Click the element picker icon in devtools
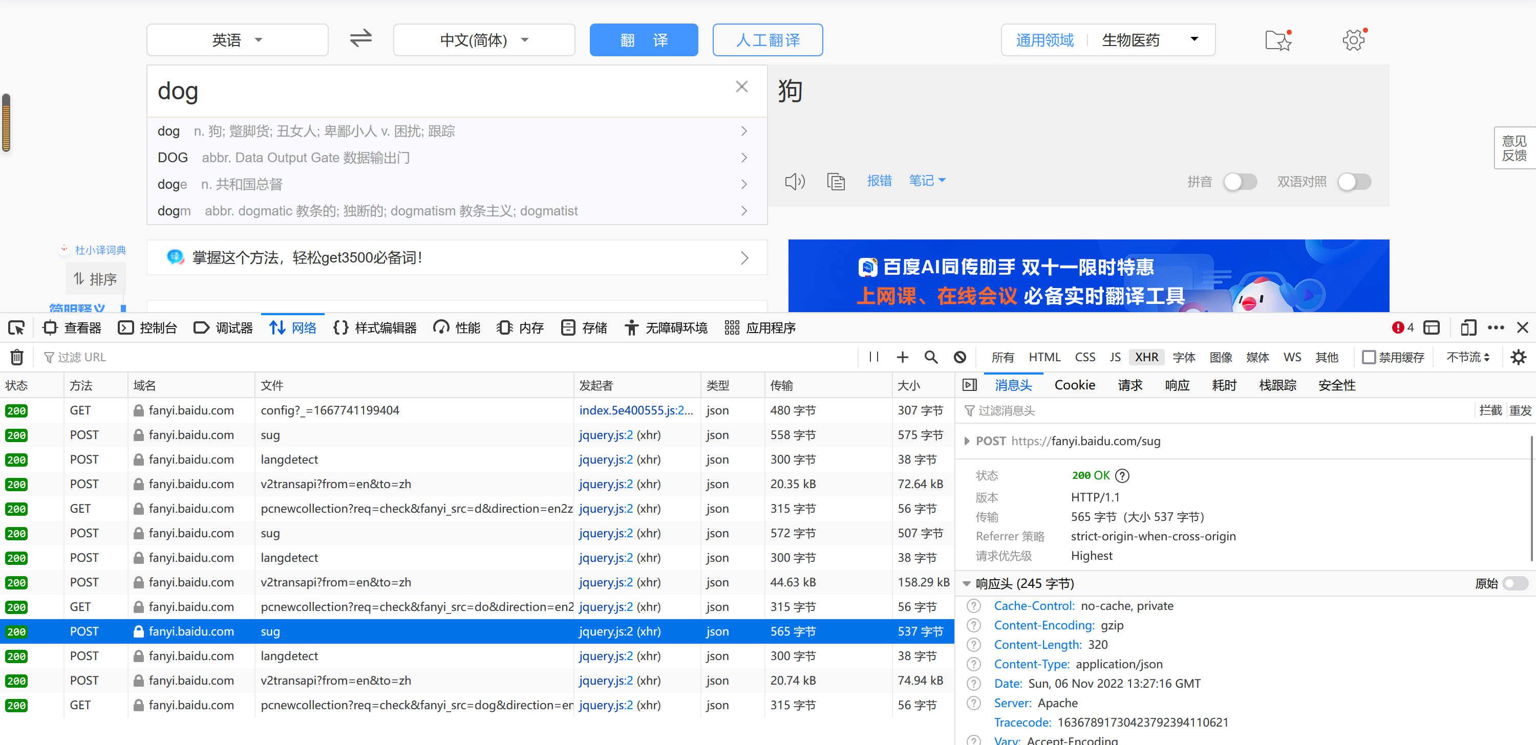Screen dimensions: 1536x745 click(x=16, y=328)
